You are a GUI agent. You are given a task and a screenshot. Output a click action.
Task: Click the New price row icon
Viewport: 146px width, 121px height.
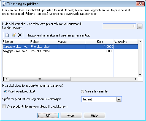7,35
